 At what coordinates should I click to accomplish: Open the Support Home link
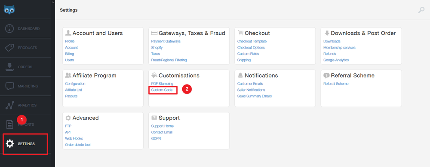point(163,126)
